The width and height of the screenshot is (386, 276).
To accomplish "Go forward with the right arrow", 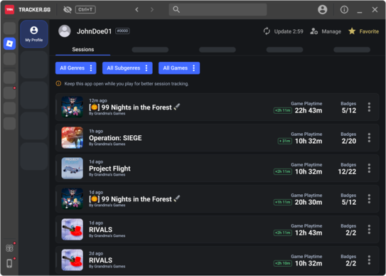I will click(152, 10).
